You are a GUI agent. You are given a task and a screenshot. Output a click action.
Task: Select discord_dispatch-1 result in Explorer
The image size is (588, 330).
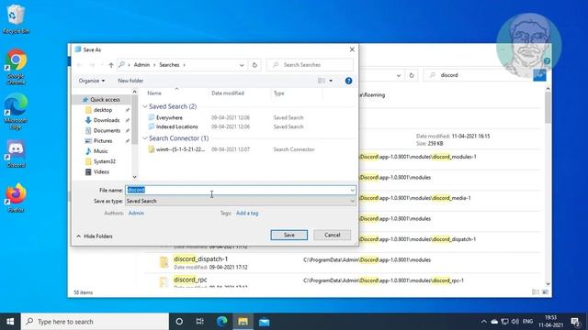coord(200,258)
